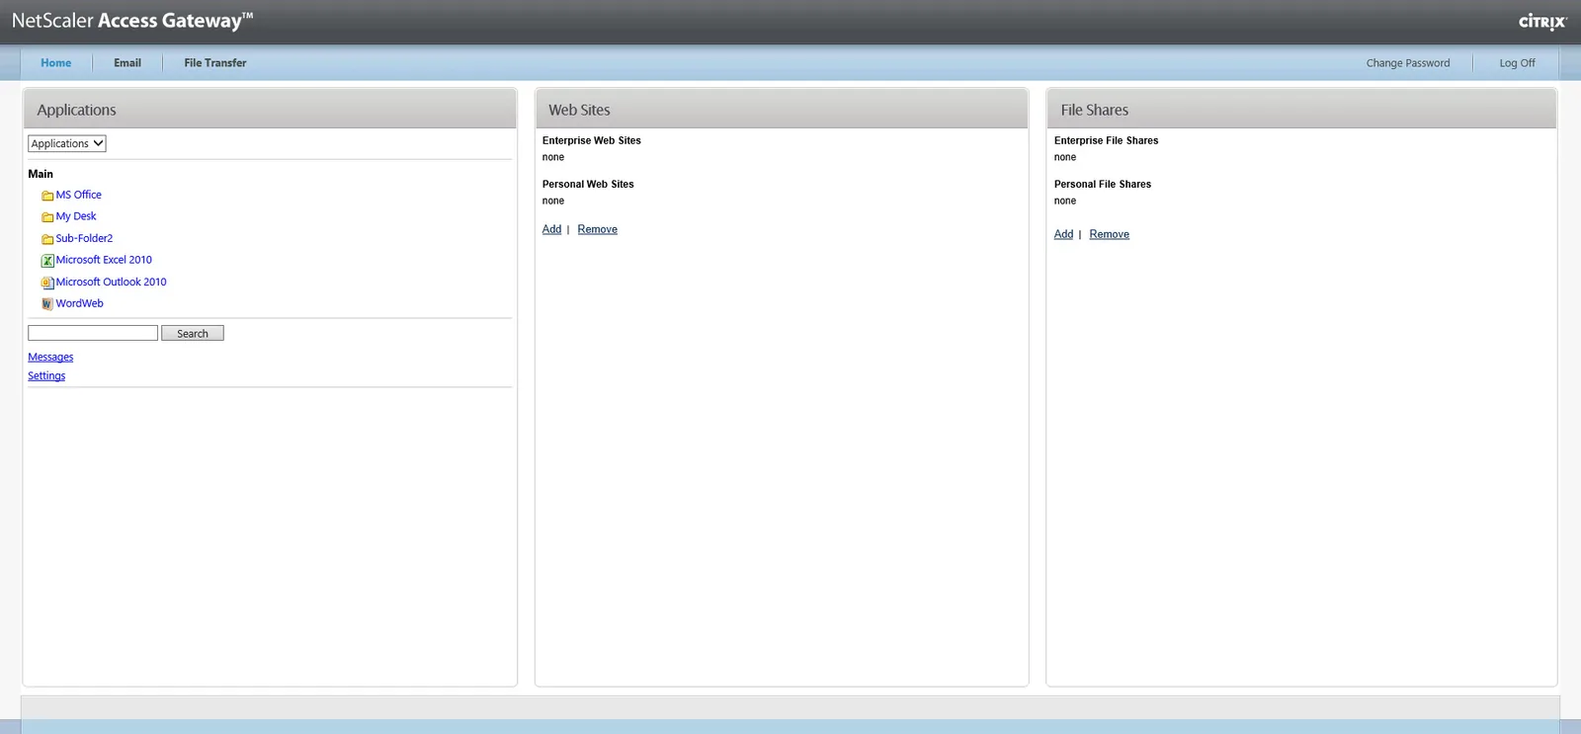Click the Applications panel header

[270, 109]
